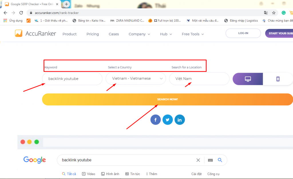Viewport: 293px width, 179px height.
Task: Open the 1 - Giới thiệu về ph bookmark
Action: [51, 21]
